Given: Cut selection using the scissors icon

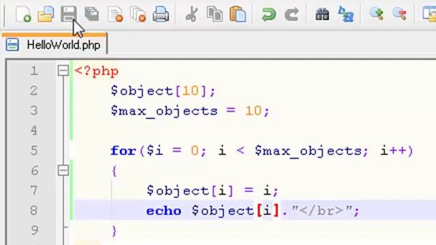Looking at the screenshot, I should 192,14.
